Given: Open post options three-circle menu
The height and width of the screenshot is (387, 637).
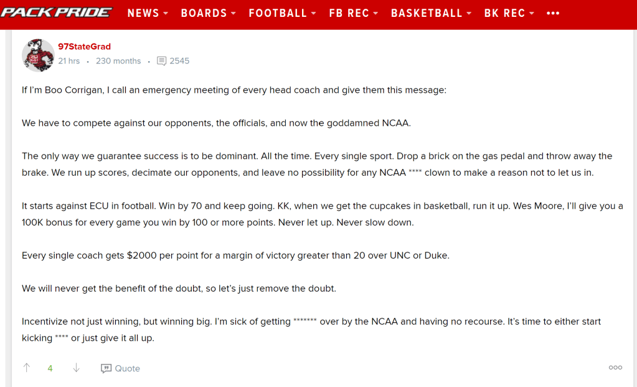Looking at the screenshot, I should [x=615, y=368].
